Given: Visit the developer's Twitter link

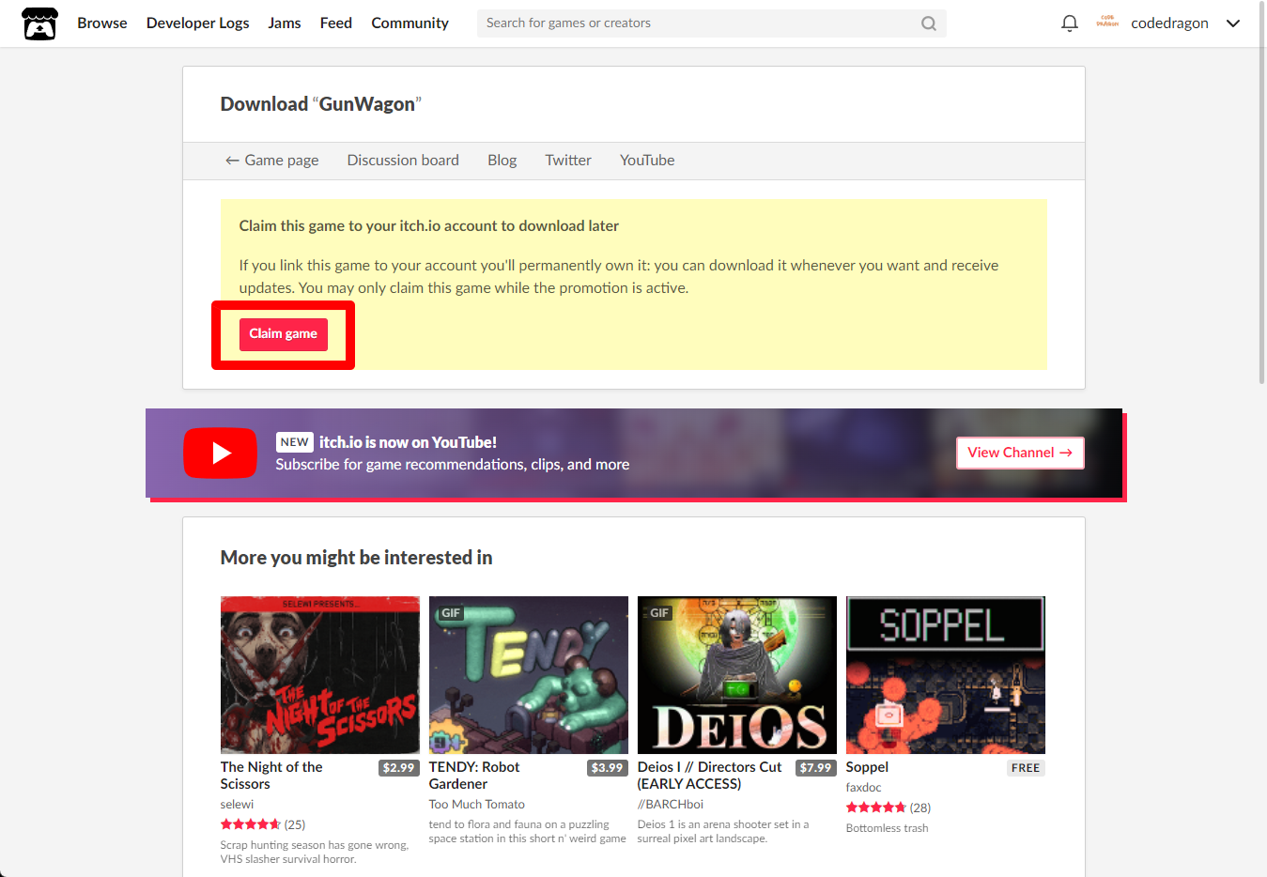Looking at the screenshot, I should click(x=568, y=160).
